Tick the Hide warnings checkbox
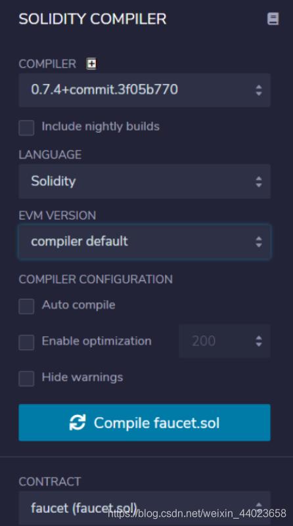The height and width of the screenshot is (526, 293). point(26,378)
